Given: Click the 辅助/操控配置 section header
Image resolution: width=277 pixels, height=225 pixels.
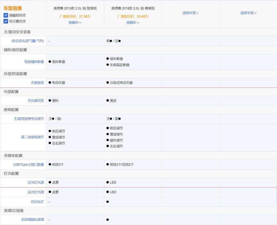Looking at the screenshot, I should (x=15, y=50).
